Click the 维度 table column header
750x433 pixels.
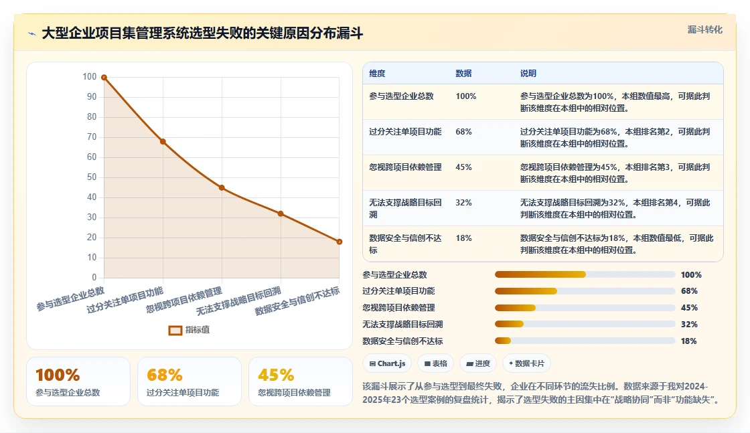tap(377, 73)
